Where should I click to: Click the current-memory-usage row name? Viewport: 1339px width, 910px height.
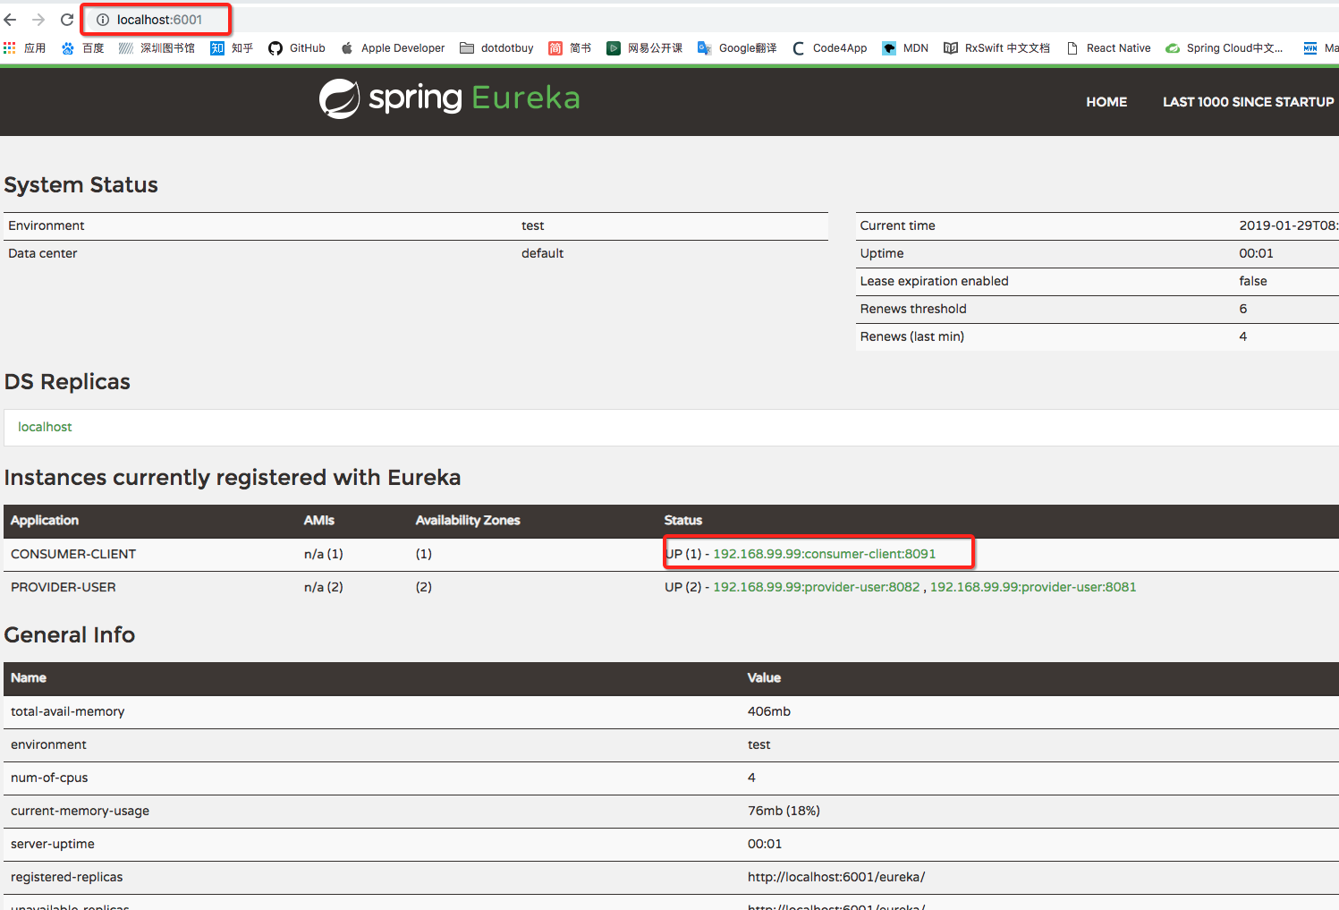(81, 811)
